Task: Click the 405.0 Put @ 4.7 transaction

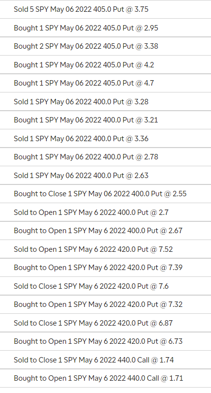Action: click(x=105, y=83)
